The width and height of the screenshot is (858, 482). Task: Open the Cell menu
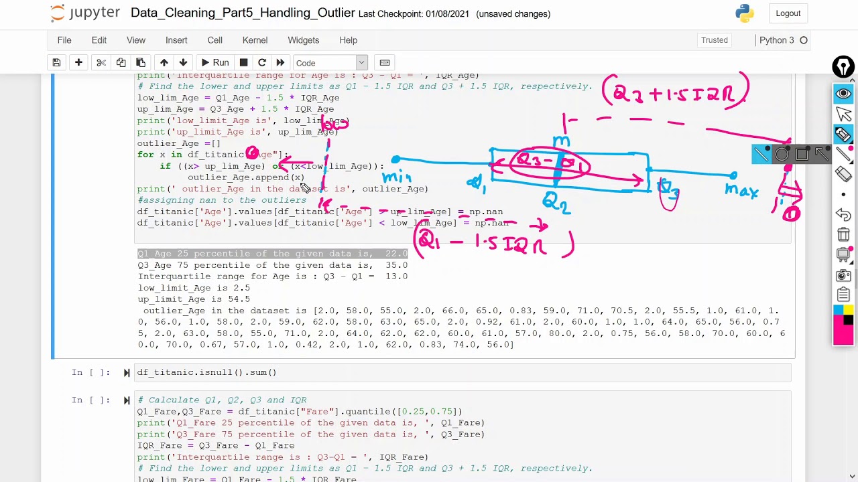pyautogui.click(x=215, y=40)
